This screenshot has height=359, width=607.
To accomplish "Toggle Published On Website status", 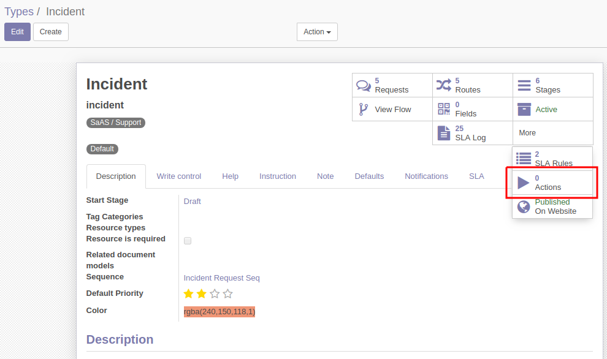I will (552, 206).
